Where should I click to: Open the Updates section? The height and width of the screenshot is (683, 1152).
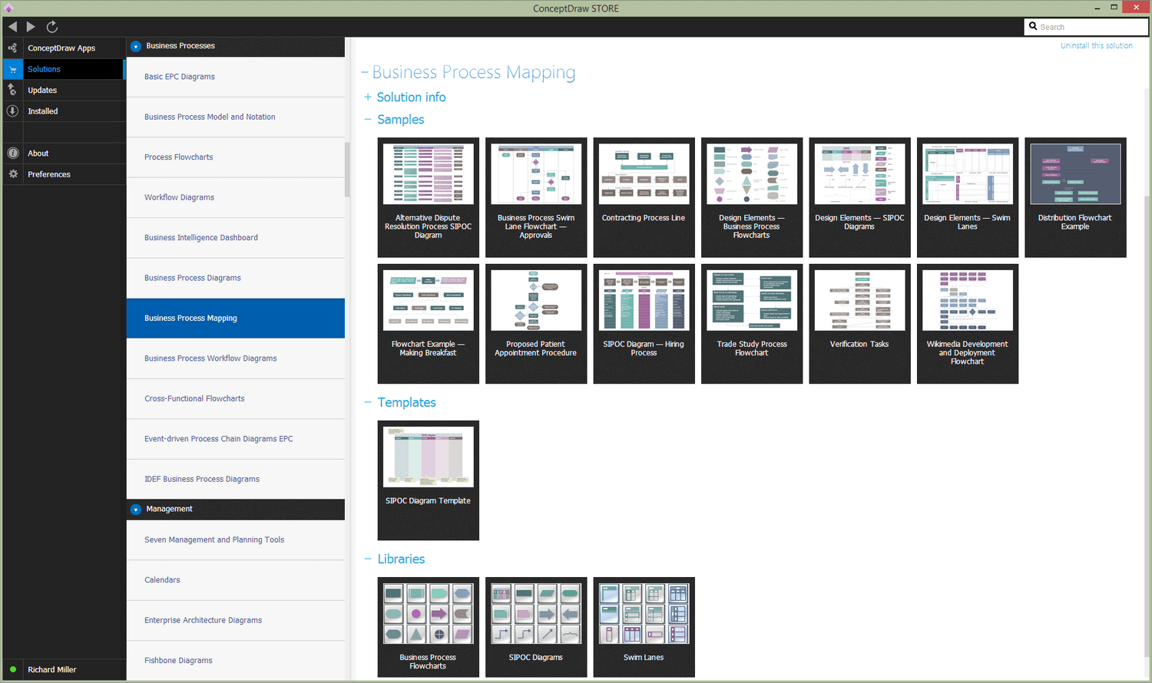(x=42, y=90)
